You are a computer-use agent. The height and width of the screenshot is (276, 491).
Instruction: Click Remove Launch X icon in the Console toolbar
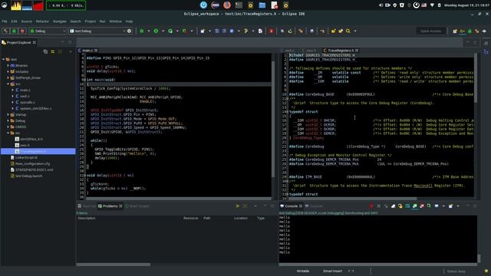pyautogui.click(x=378, y=206)
